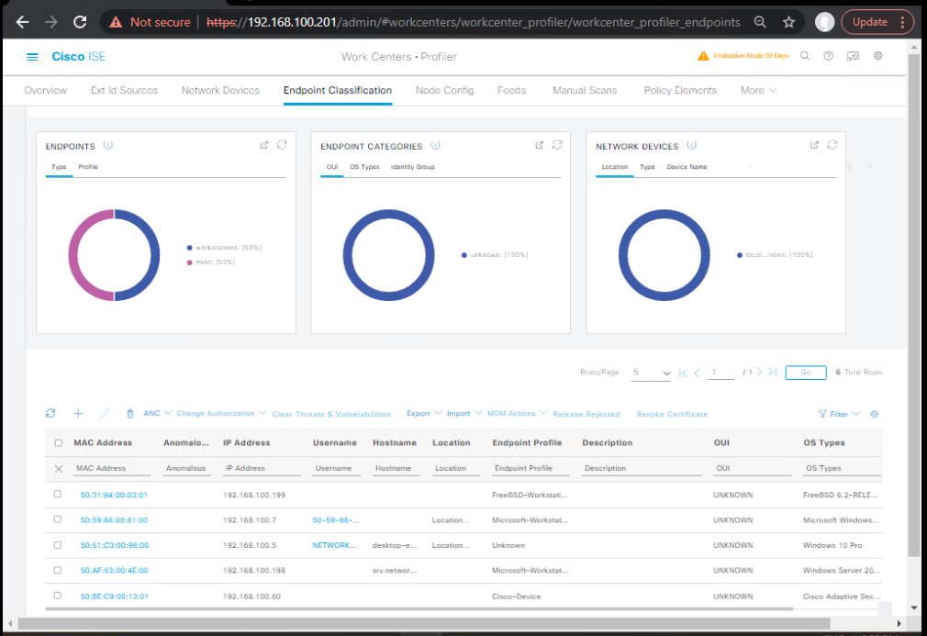The height and width of the screenshot is (636, 927).
Task: Select OS Types tab in Endpoint Categories
Action: (364, 167)
